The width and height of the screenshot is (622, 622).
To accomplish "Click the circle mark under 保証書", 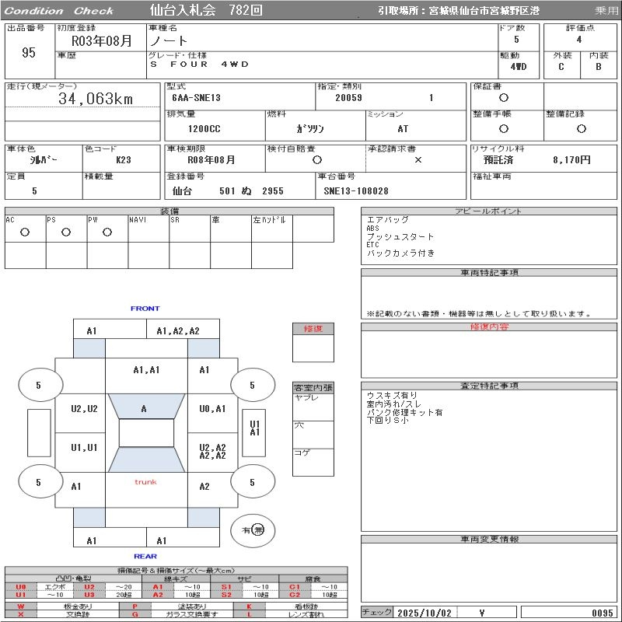I will tap(504, 98).
